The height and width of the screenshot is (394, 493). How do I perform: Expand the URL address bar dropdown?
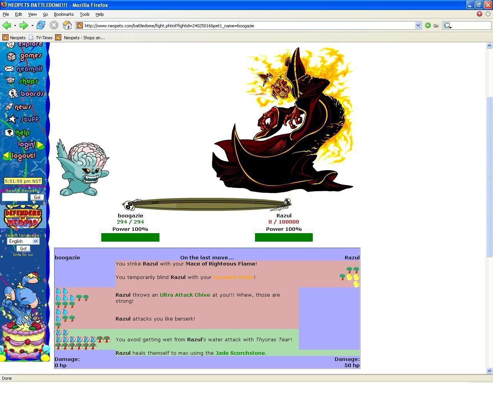[418, 25]
